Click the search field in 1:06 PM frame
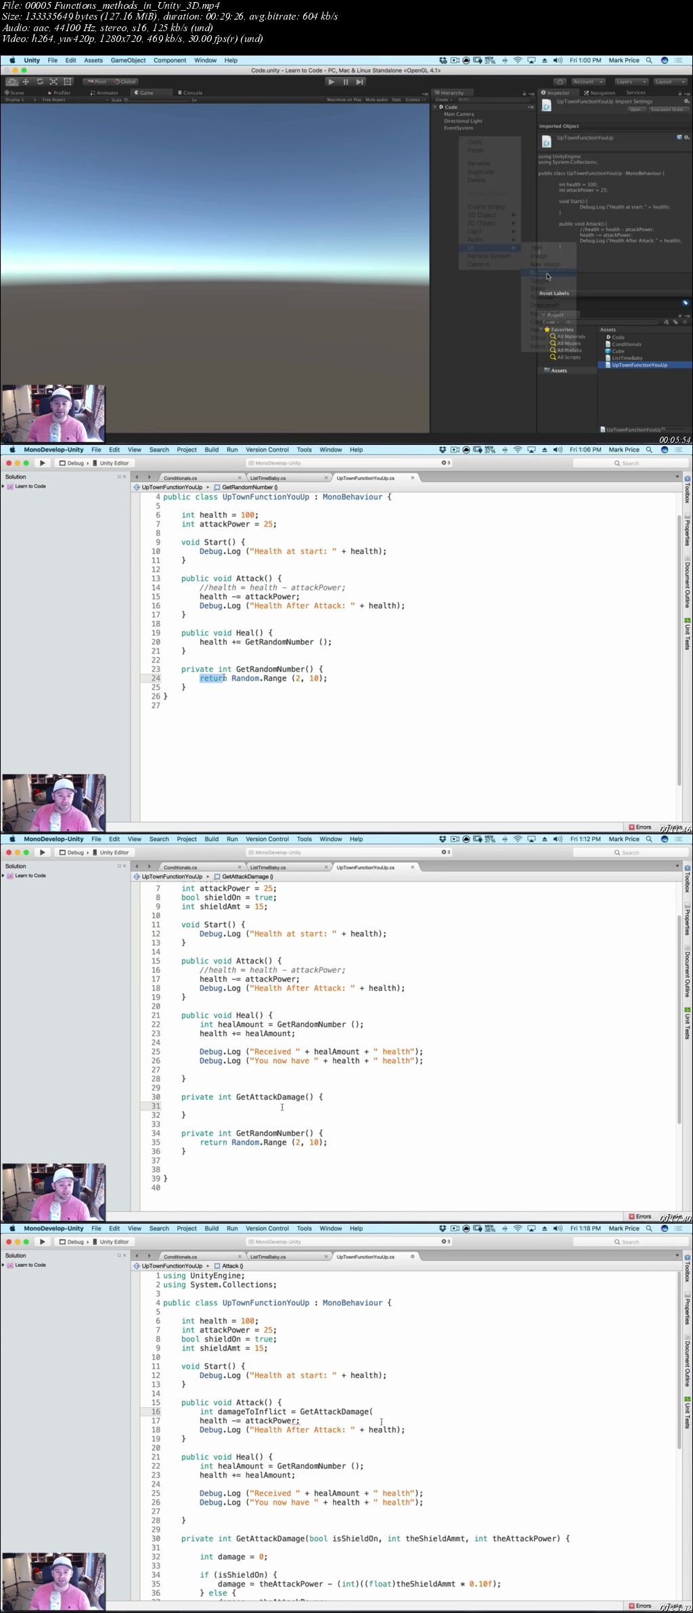Screen dimensions: 693x1613 coord(630,463)
